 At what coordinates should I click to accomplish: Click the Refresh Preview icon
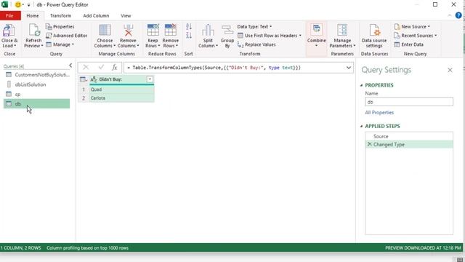click(33, 31)
